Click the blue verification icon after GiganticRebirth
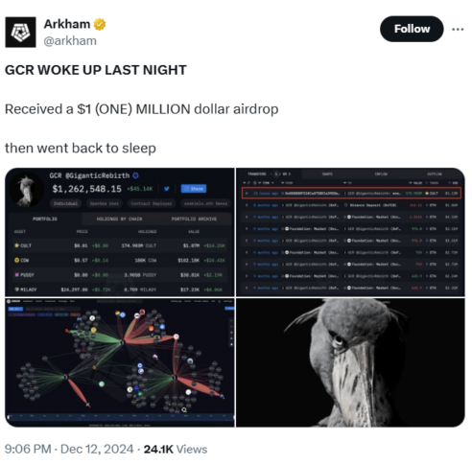472x464 pixels. (x=135, y=175)
